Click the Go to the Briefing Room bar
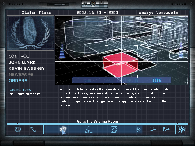 97,121
